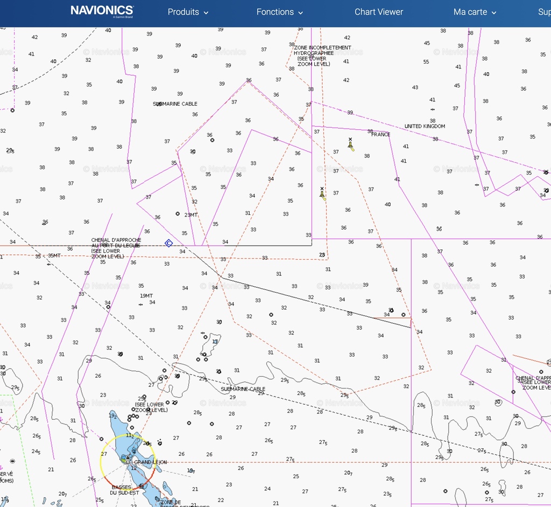
Task: Click the BASSES DU SUD-EST label
Action: (125, 490)
